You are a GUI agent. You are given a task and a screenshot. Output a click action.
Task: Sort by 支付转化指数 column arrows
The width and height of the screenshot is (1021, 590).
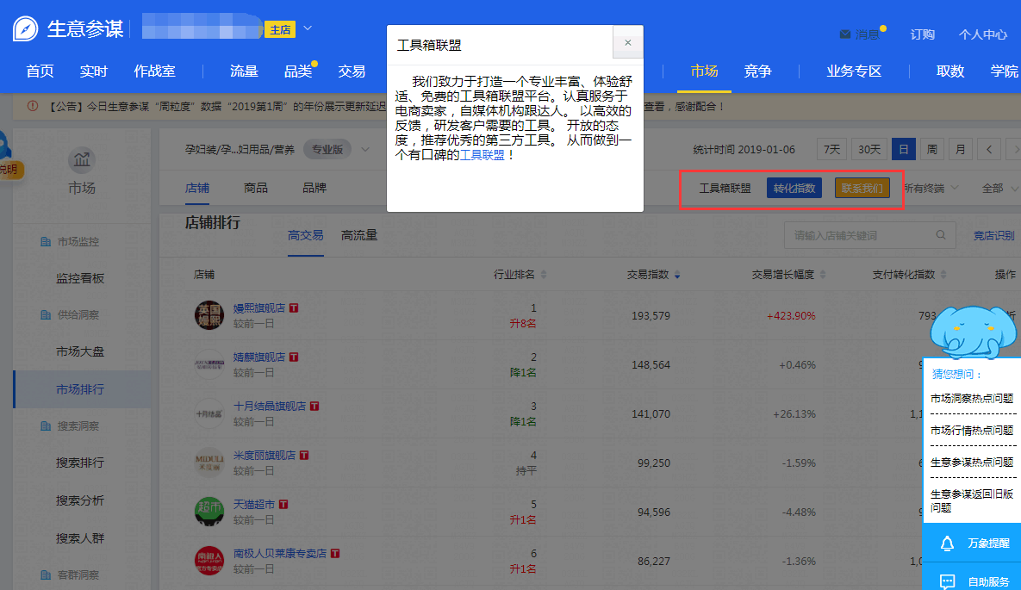pos(943,275)
